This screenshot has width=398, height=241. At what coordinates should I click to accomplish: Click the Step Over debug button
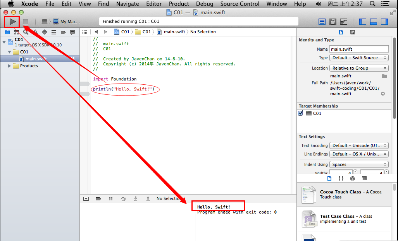(x=123, y=199)
